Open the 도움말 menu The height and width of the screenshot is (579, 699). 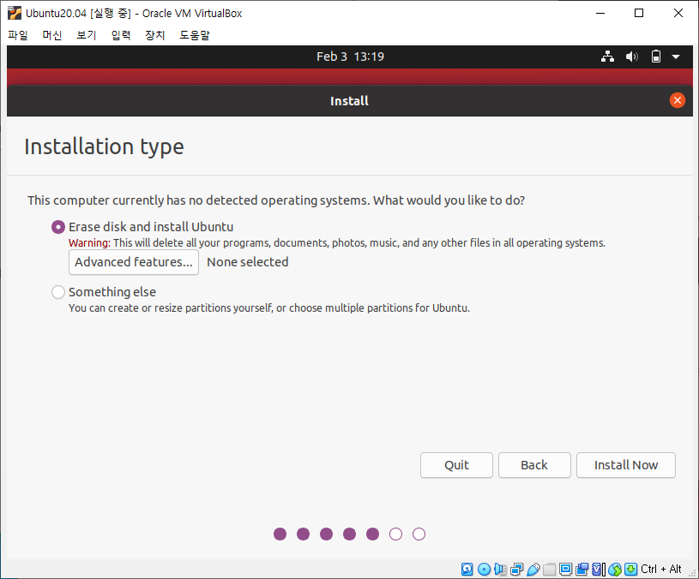coord(195,35)
